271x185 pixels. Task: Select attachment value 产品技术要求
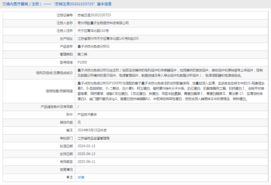click(x=87, y=114)
